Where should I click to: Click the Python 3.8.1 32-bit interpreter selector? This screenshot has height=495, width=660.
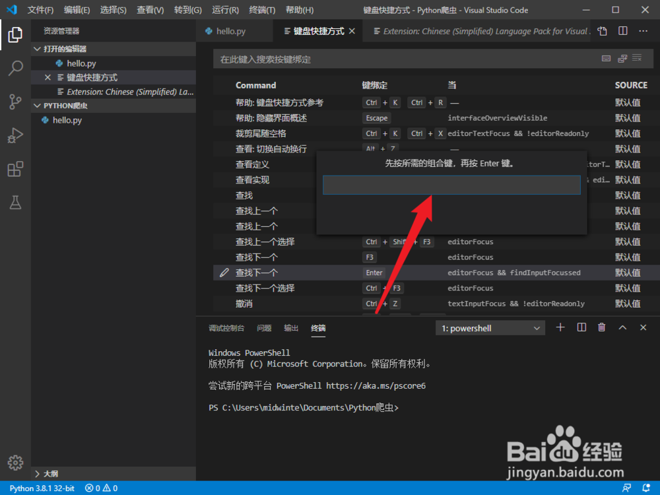click(x=42, y=488)
